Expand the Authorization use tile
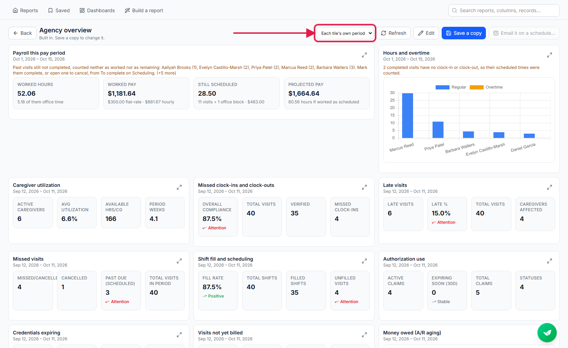The height and width of the screenshot is (348, 568). [x=550, y=261]
